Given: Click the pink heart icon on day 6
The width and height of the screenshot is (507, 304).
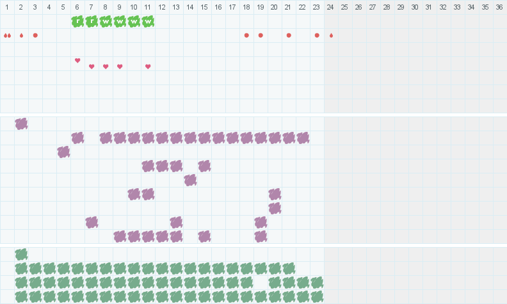Looking at the screenshot, I should tap(77, 60).
